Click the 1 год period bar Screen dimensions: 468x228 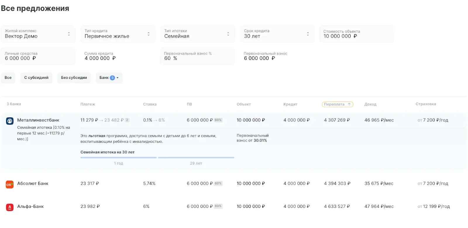118,158
